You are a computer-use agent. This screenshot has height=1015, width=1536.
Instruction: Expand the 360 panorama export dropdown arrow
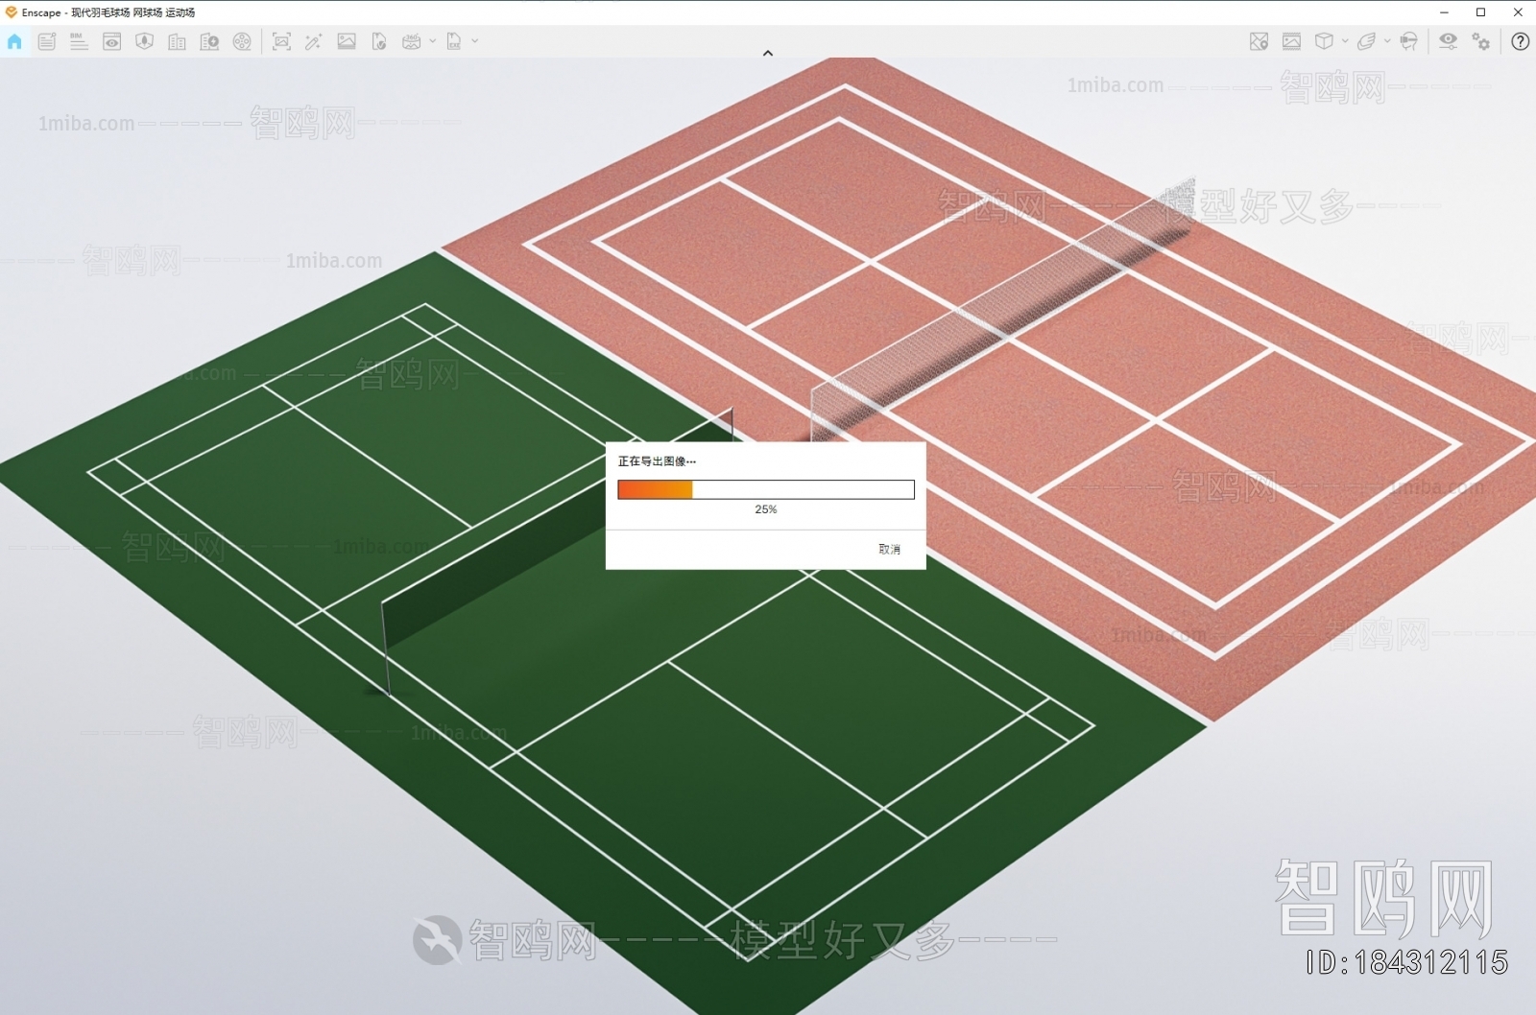click(433, 41)
